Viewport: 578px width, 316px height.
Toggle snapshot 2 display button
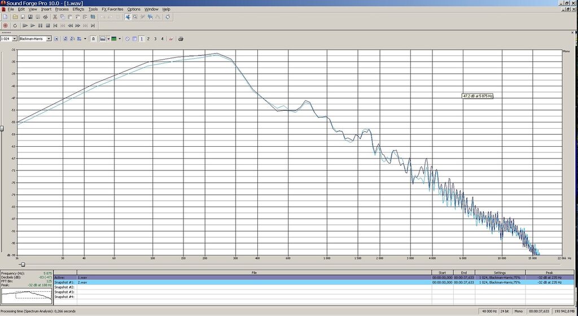(x=148, y=39)
